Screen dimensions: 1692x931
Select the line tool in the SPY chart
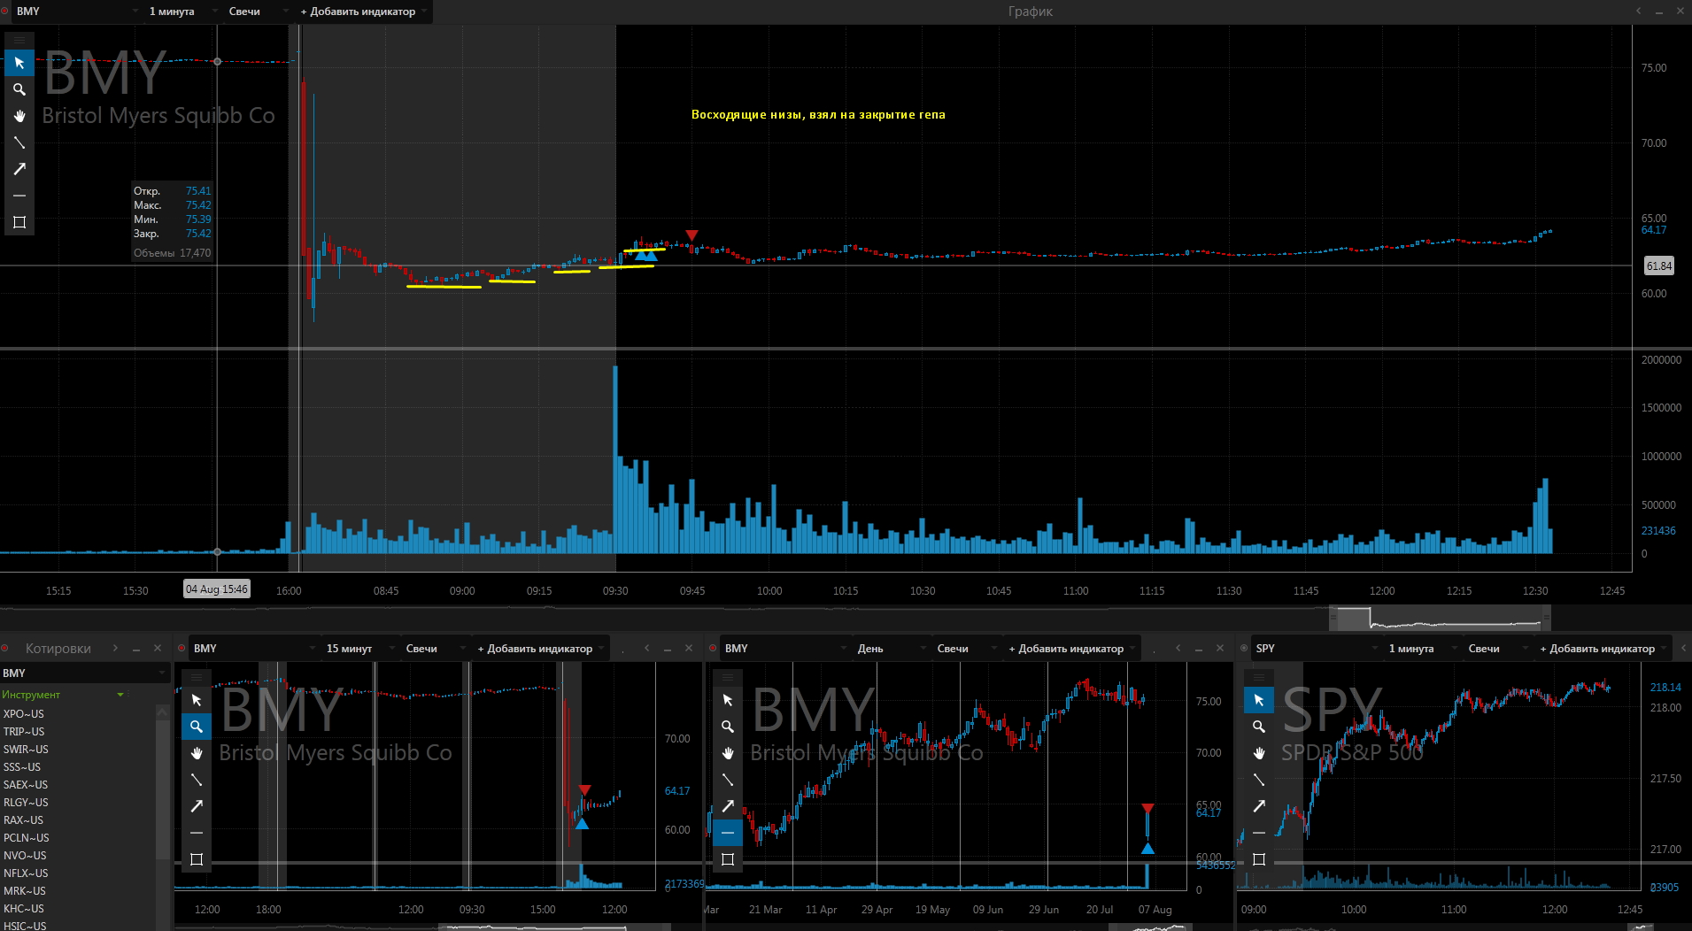coord(1259,780)
